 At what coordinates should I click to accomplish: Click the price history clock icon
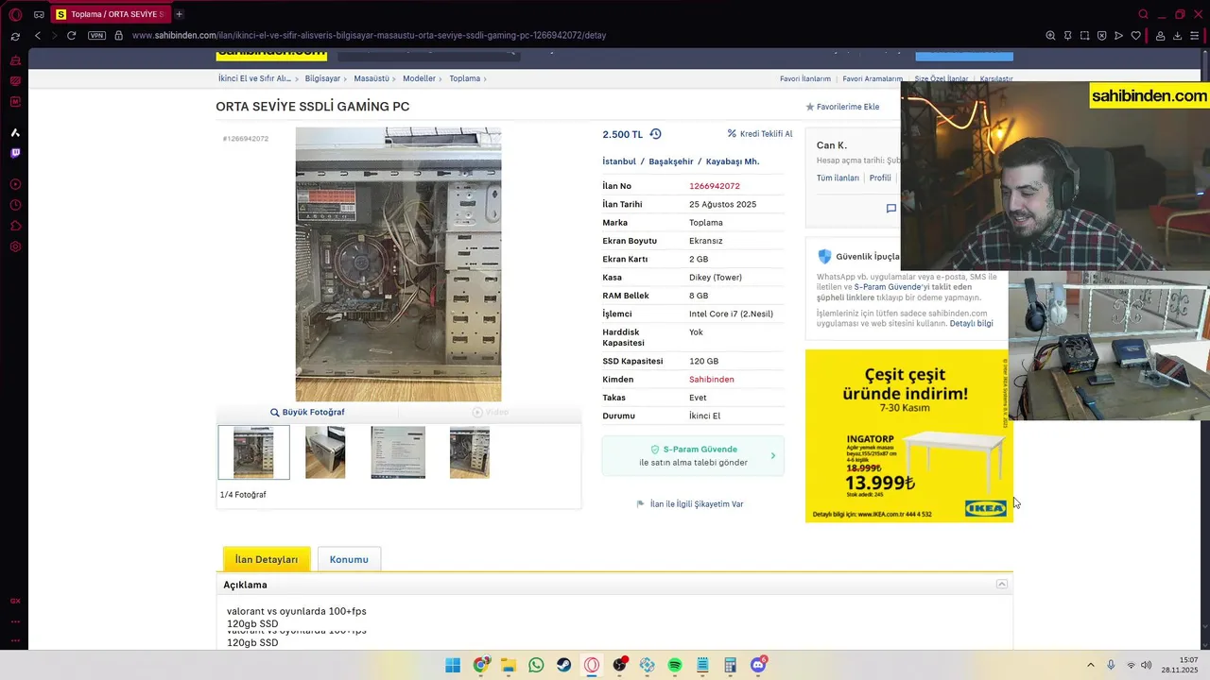pyautogui.click(x=655, y=134)
